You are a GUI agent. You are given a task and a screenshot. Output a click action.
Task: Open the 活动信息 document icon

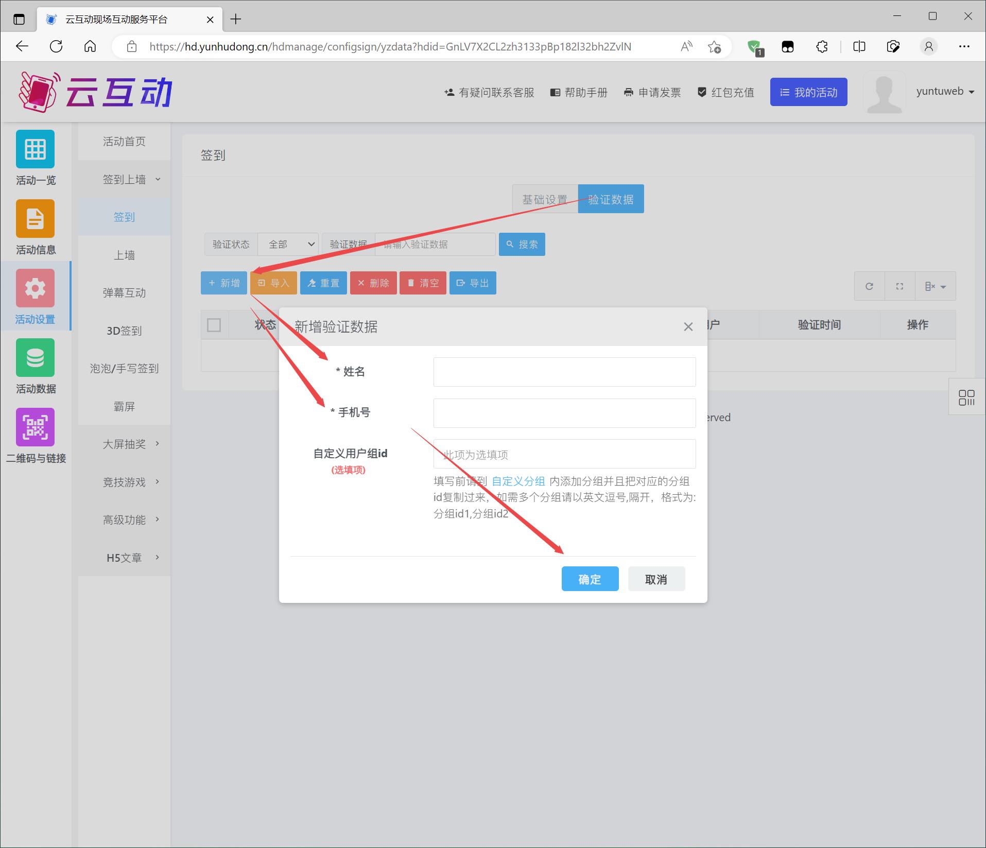[35, 219]
